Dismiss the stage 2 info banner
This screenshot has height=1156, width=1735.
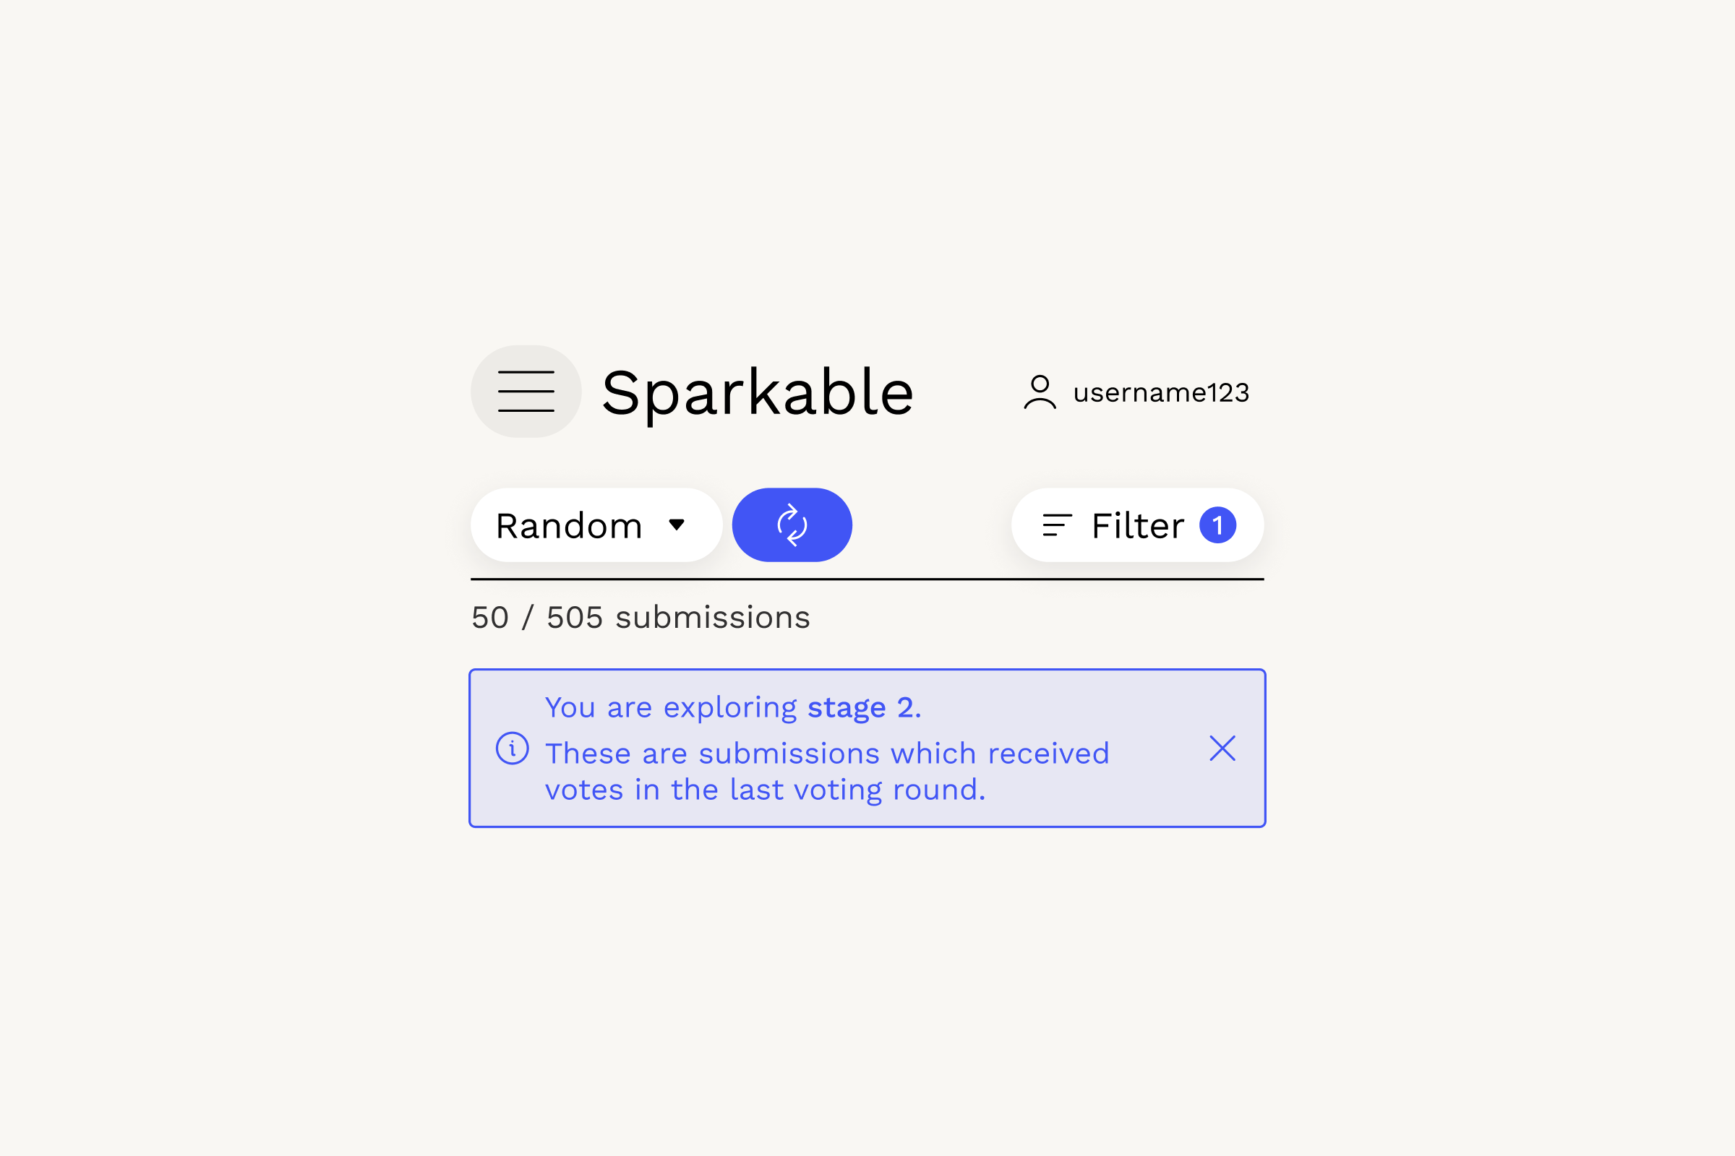tap(1222, 749)
